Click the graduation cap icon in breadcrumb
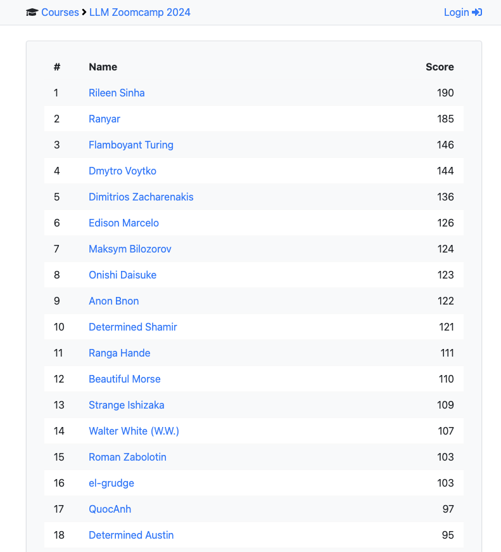Viewport: 501px width, 552px height. click(x=32, y=12)
